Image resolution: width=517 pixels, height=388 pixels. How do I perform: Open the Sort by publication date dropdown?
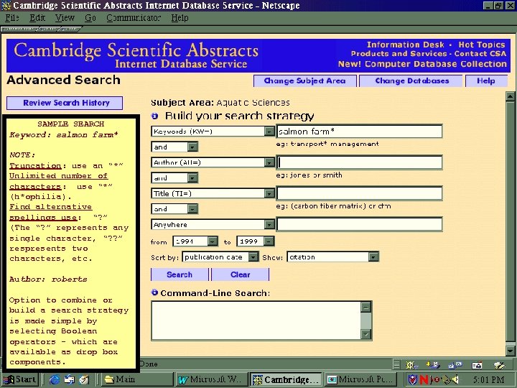tap(253, 257)
